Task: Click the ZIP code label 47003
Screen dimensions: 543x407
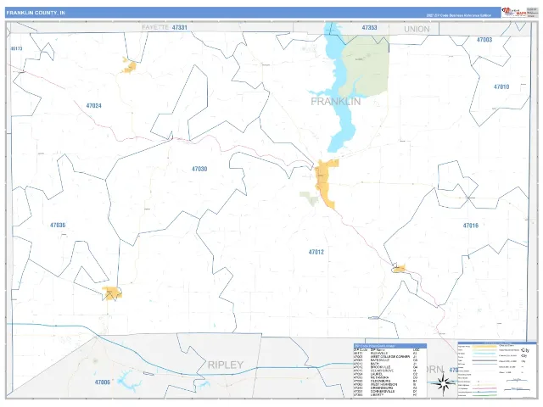Action: point(484,40)
